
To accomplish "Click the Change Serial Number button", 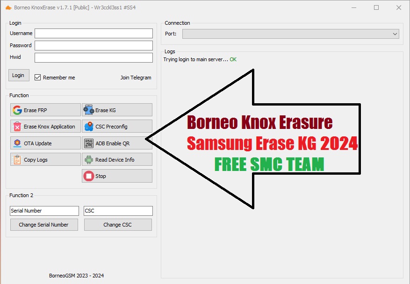I will [44, 225].
